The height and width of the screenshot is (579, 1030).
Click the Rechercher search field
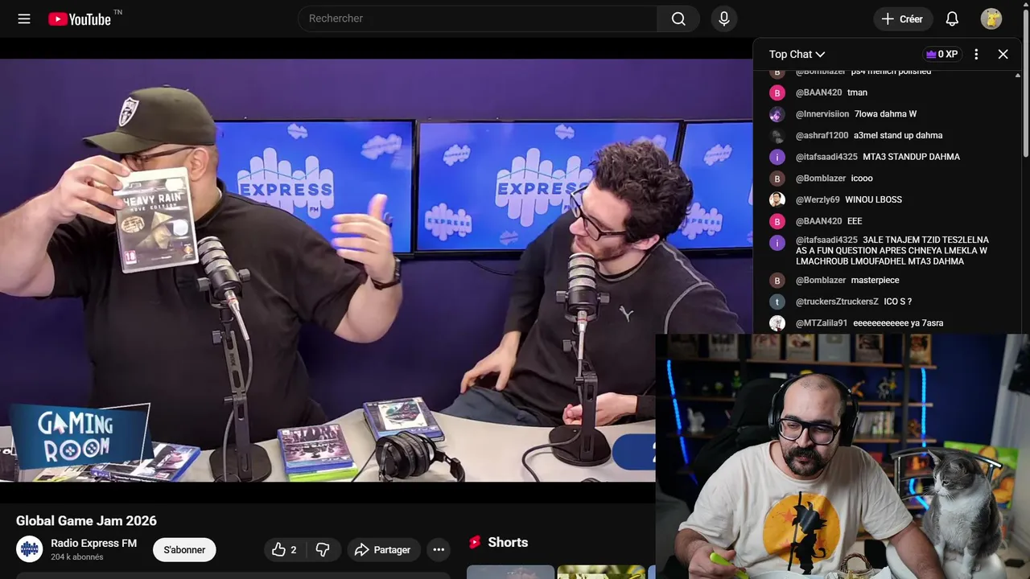click(x=478, y=18)
